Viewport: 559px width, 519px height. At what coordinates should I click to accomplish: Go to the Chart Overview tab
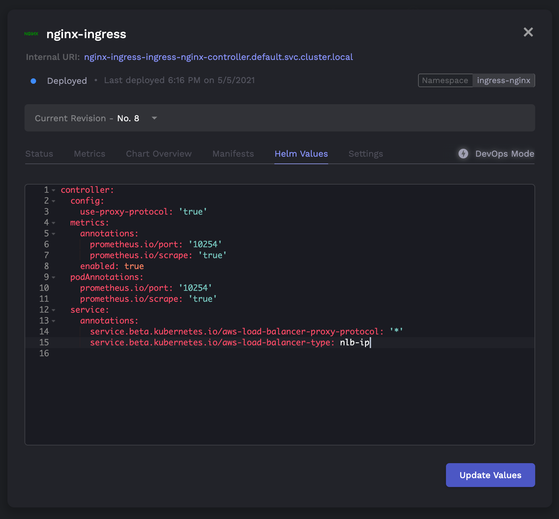tap(159, 154)
